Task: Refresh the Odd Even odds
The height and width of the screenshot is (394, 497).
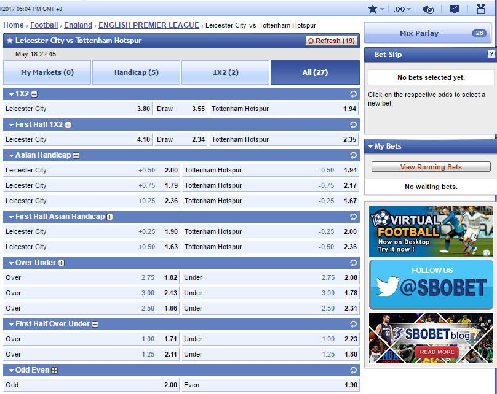Action: [x=353, y=370]
